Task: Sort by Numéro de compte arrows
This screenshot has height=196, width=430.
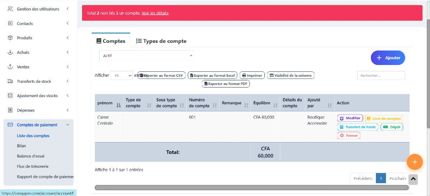Action: tap(215, 106)
